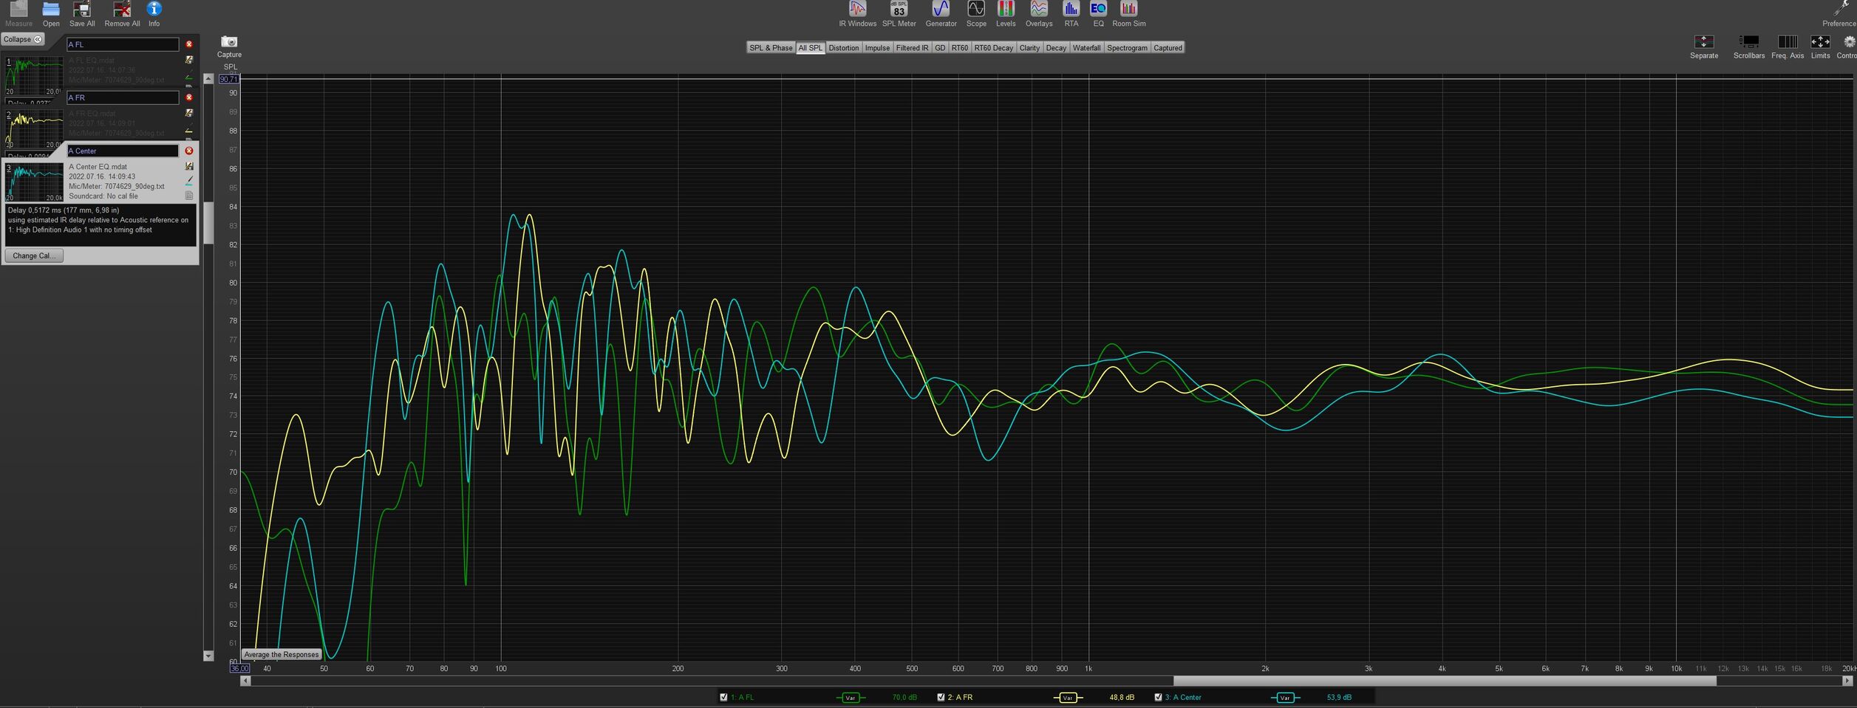Viewport: 1857px width, 708px height.
Task: Open the Filtered IR tab
Action: (912, 48)
